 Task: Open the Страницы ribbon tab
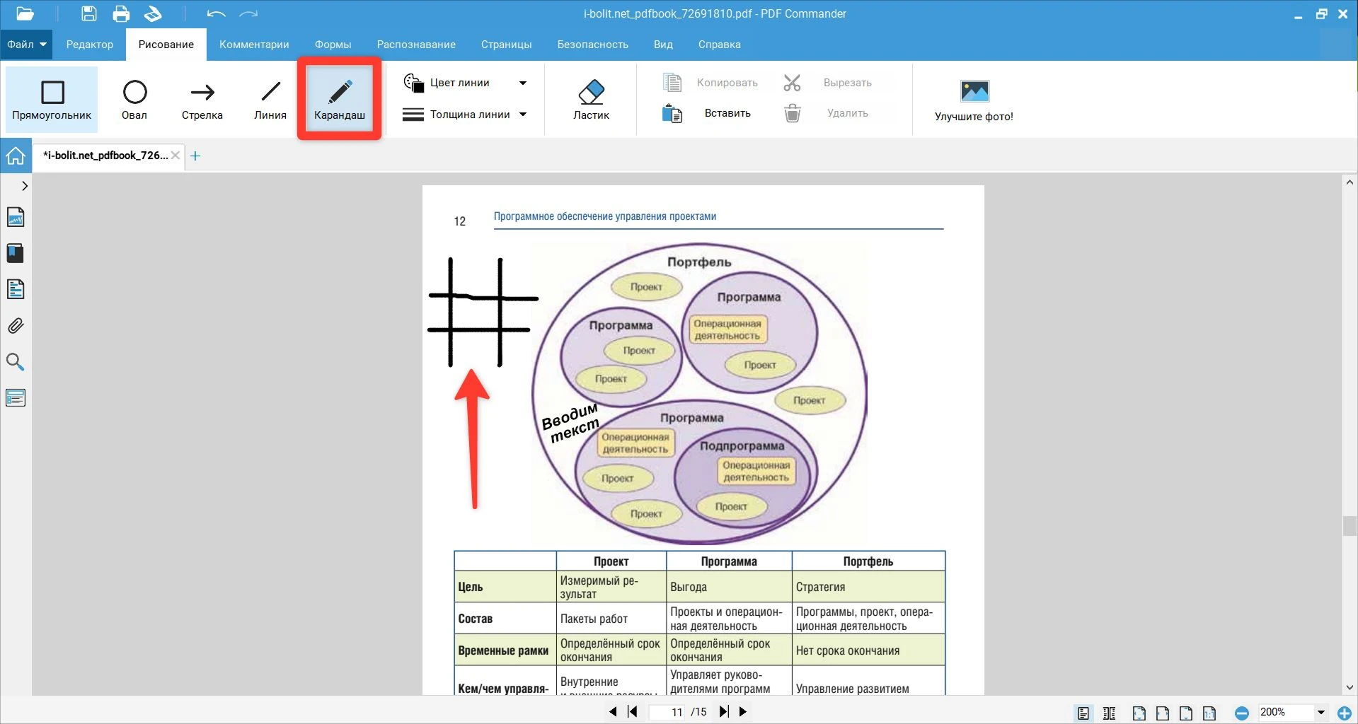point(506,45)
